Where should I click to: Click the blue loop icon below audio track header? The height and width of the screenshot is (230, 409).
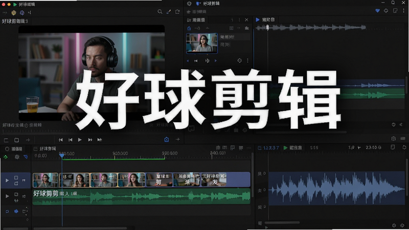point(7,211)
